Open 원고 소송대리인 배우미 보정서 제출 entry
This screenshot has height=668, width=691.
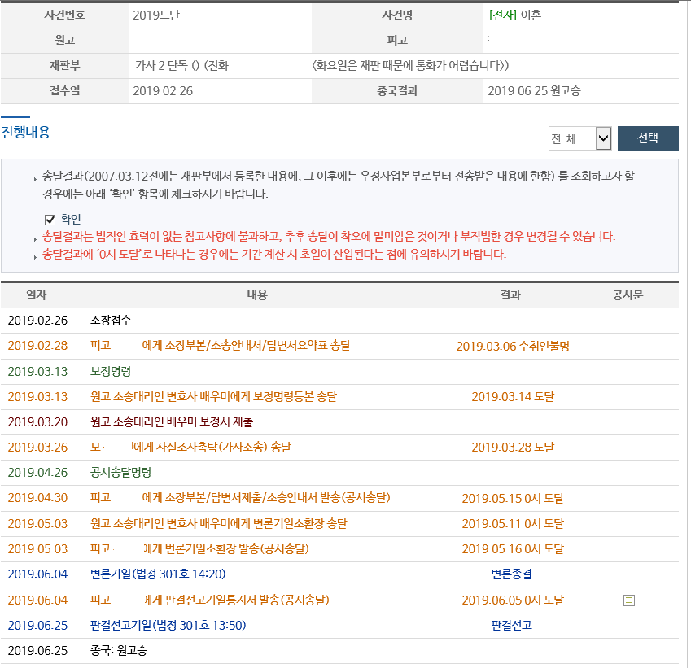point(172,421)
